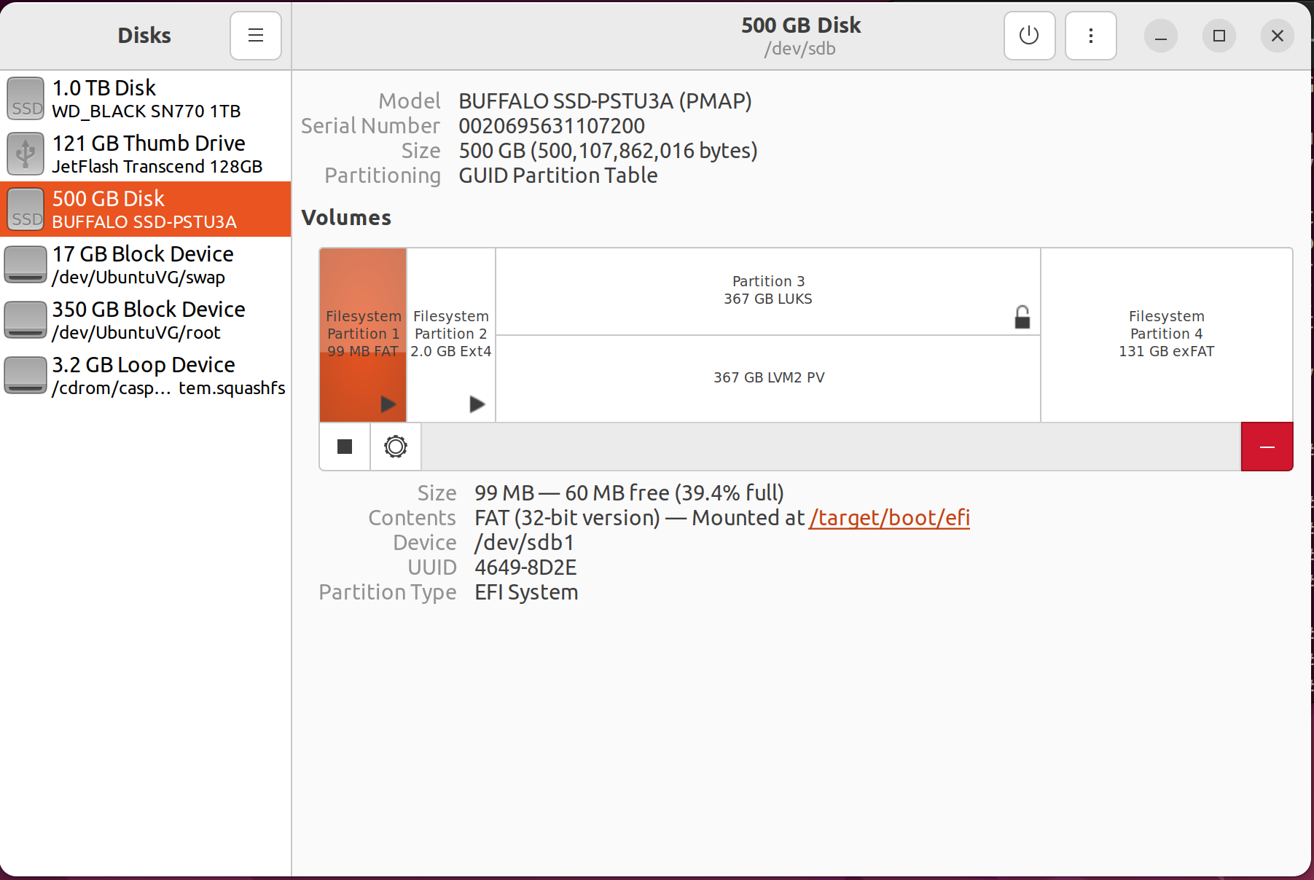Viewport: 1314px width, 880px height.
Task: Mount Partition 1 with its play button
Action: click(x=386, y=404)
